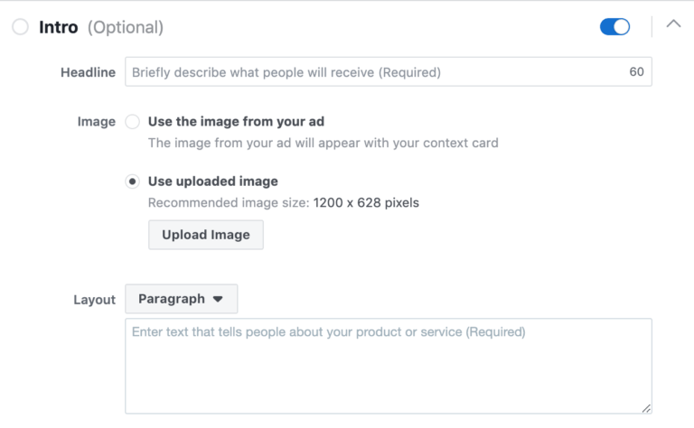Click the Intro section title
The image size is (694, 428).
[60, 27]
